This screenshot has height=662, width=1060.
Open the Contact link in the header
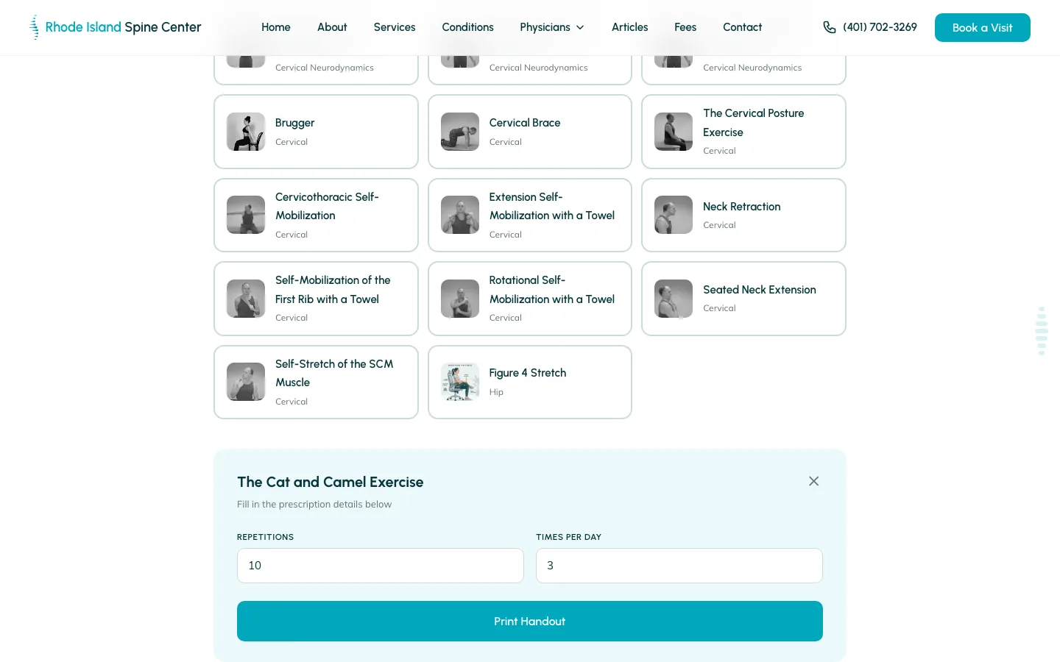[x=742, y=27]
